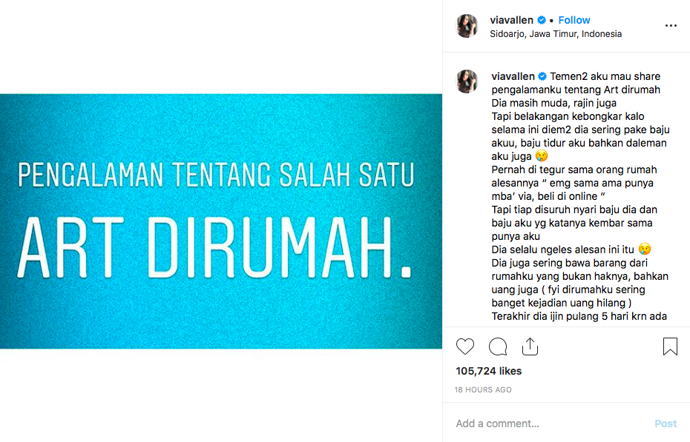Follow the viavallen account
Screen dimensions: 690x442
[574, 20]
